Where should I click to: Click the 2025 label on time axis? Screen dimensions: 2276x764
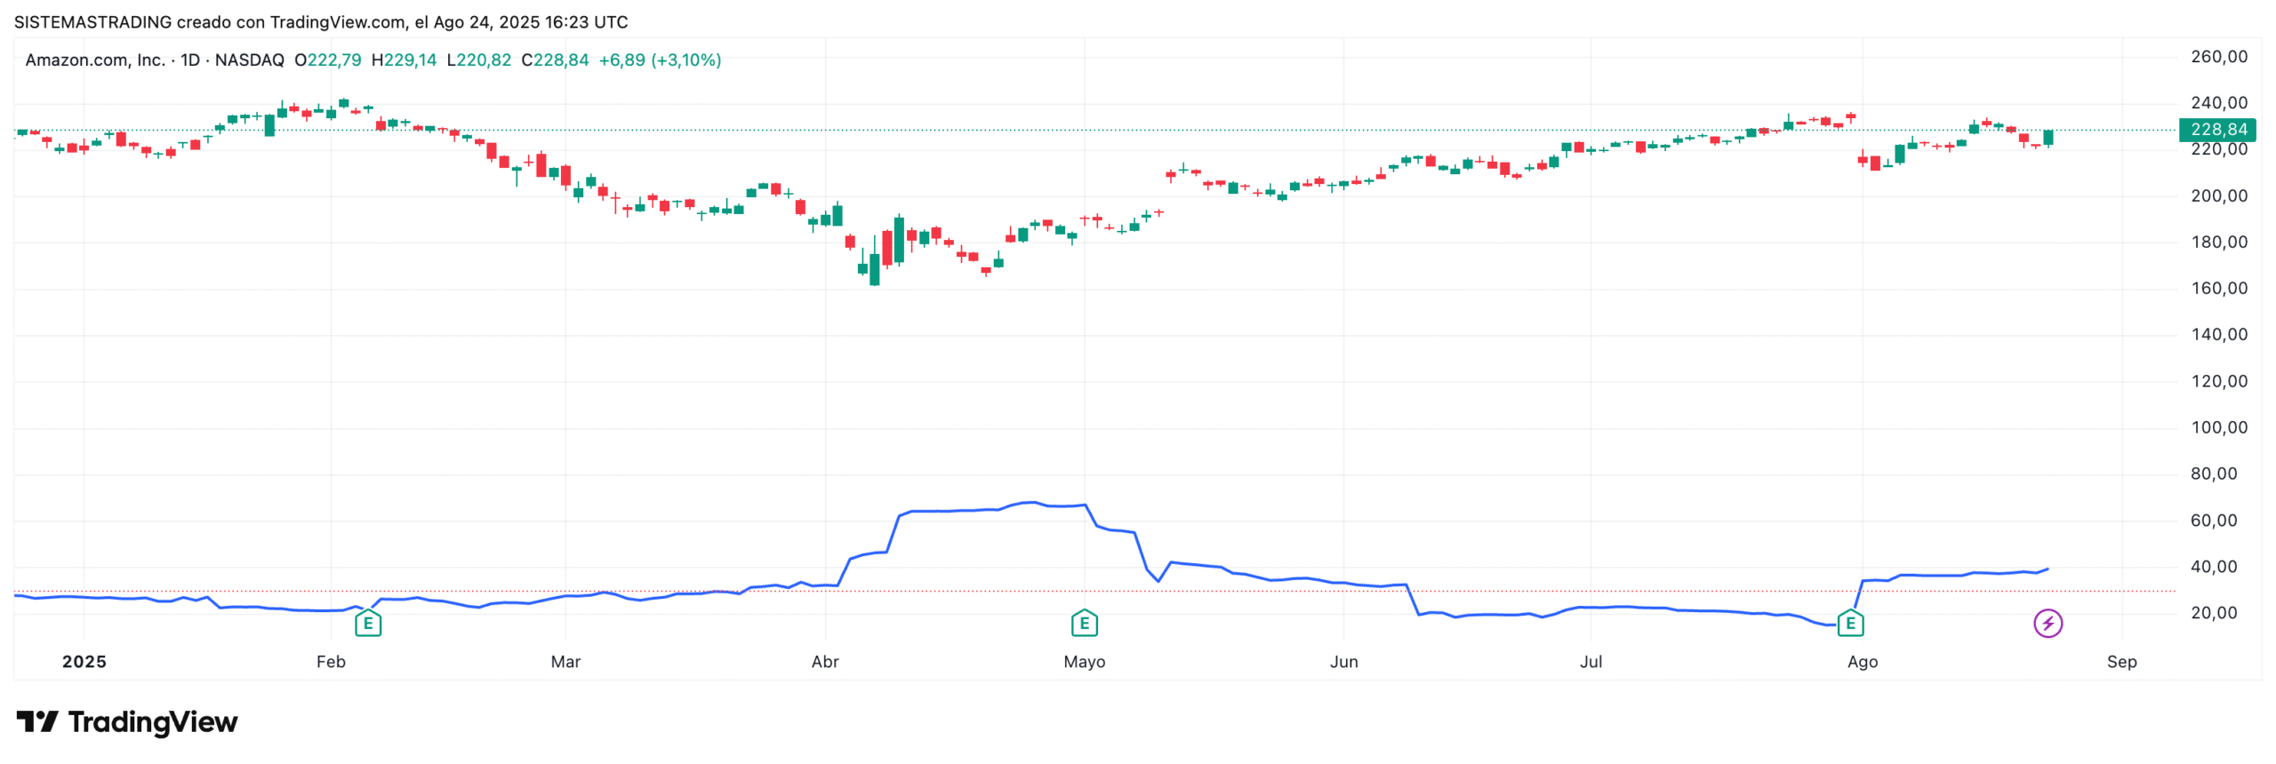pos(84,662)
